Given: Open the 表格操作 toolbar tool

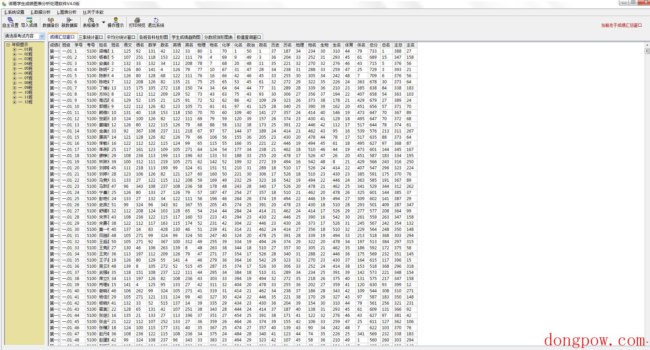Looking at the screenshot, I should pyautogui.click(x=91, y=23).
